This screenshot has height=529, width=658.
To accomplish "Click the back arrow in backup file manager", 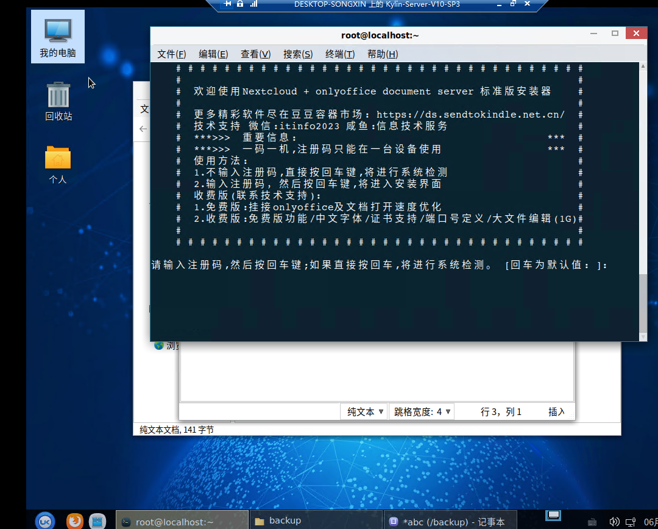I will (x=143, y=129).
